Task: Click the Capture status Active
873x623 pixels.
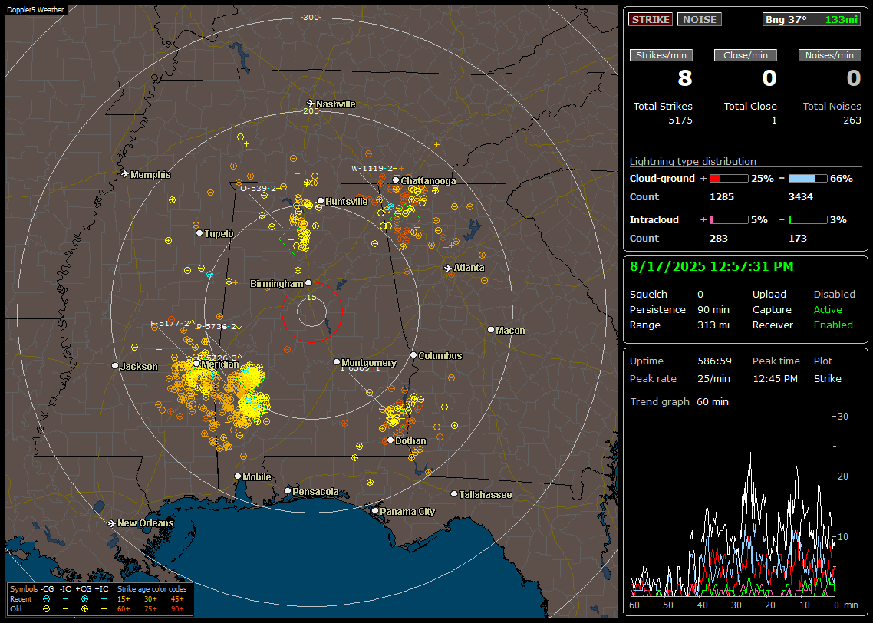Action: 828,309
